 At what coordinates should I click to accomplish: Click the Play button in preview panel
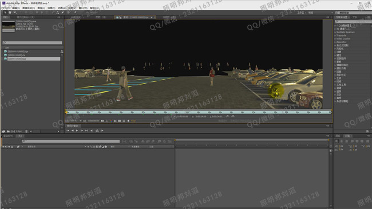click(77, 131)
